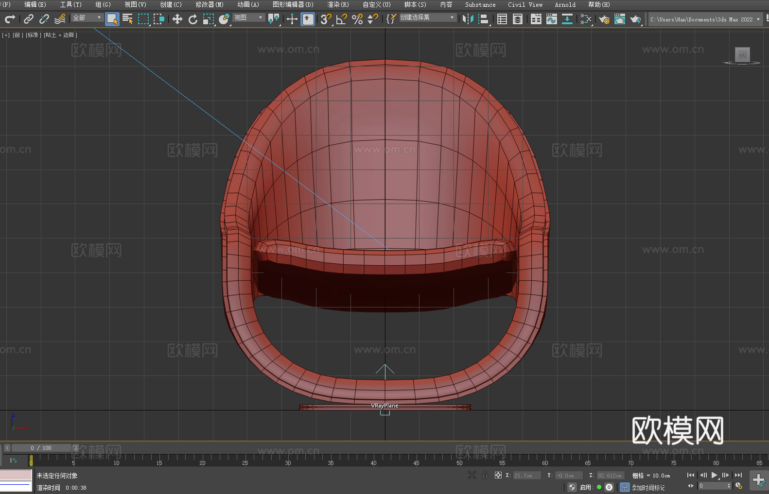Open Rendered Frame Window icon
769x494 pixels.
[620, 19]
